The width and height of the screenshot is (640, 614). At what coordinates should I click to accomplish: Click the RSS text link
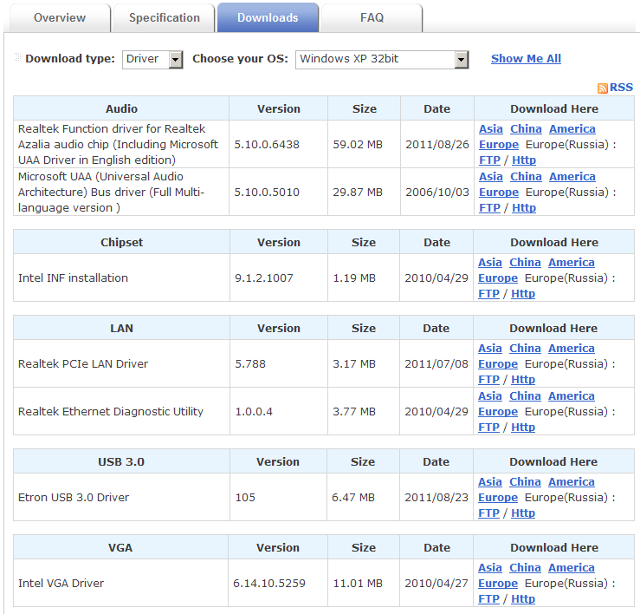(621, 88)
